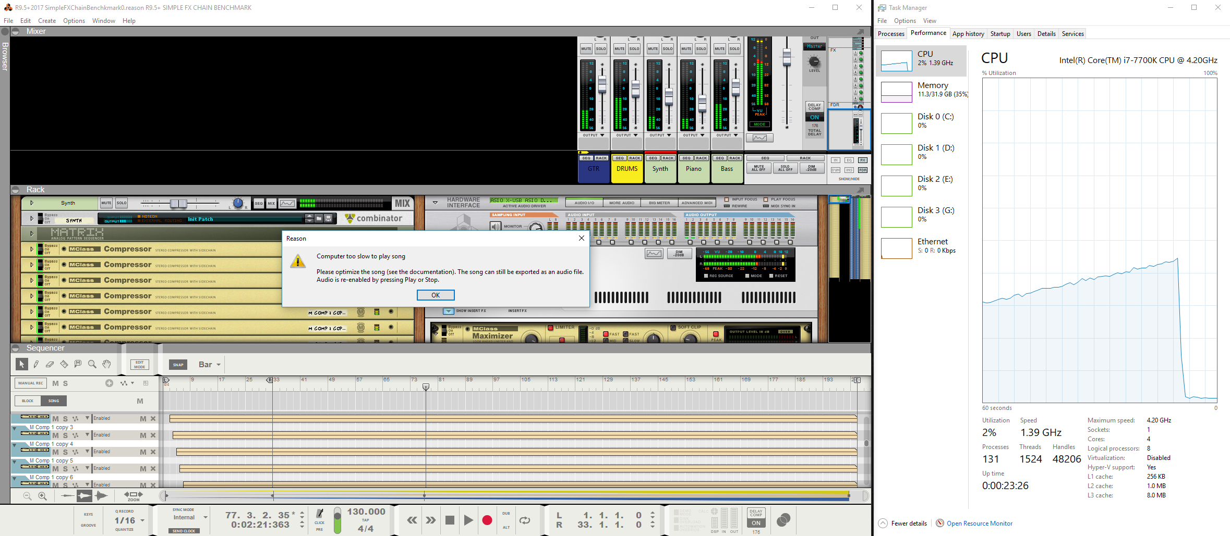Click OK in the Reason error dialog

(x=436, y=295)
